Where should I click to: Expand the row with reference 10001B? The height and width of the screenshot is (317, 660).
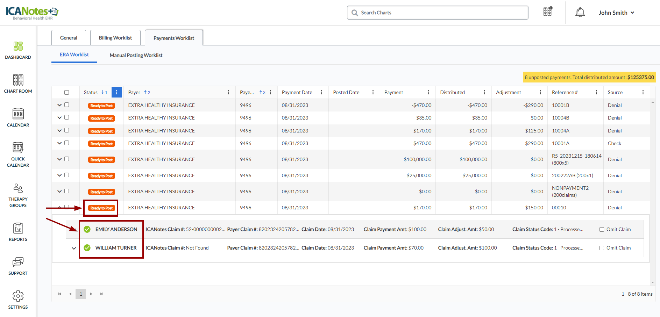(59, 105)
